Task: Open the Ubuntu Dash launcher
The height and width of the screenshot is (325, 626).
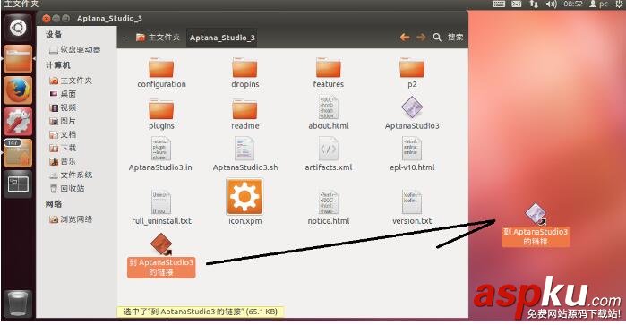Action: (18, 28)
